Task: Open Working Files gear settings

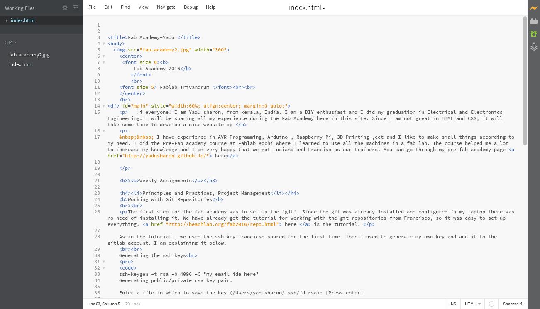Action: (x=65, y=7)
